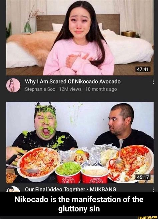Click the 47:41 duration badge

(x=143, y=69)
